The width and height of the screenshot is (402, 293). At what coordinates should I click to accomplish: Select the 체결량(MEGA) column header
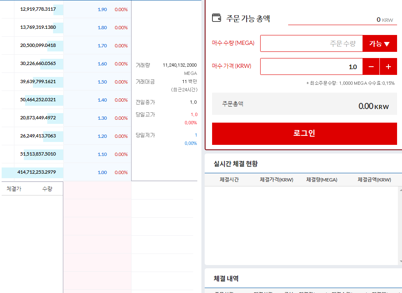point(321,180)
